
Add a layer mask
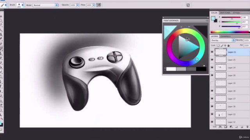coord(226,127)
